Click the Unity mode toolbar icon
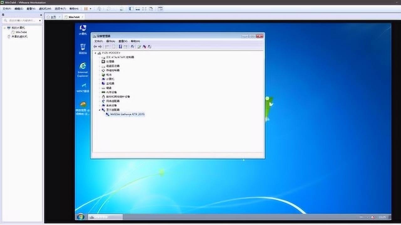 [x=151, y=9]
